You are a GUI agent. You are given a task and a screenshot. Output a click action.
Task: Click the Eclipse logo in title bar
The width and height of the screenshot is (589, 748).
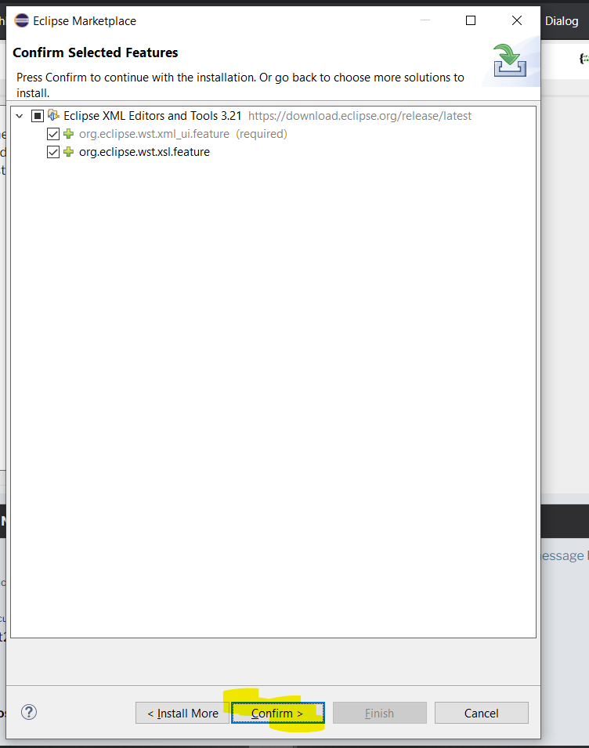(x=21, y=20)
